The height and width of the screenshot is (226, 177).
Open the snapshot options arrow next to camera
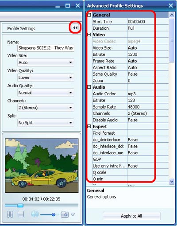pyautogui.click(x=73, y=214)
